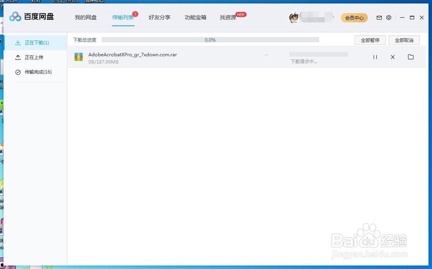Click the 全部暂停 pause all button
Screen dimensions: 432x269
tap(370, 40)
